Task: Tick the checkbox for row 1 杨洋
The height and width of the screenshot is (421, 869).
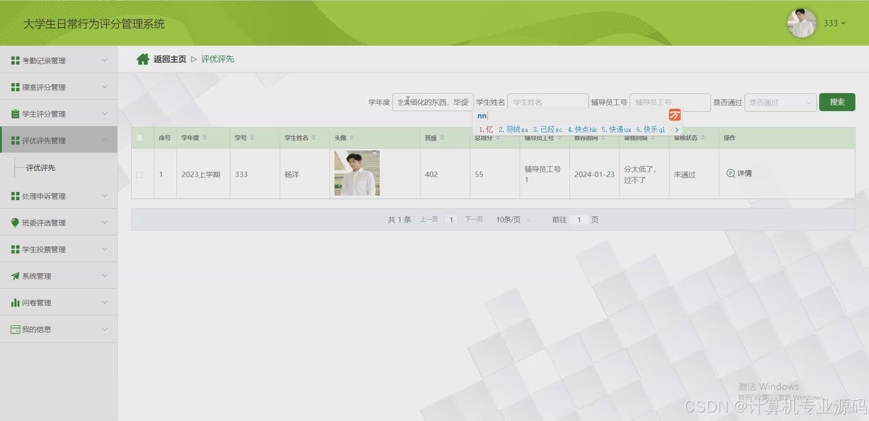Action: (x=139, y=175)
